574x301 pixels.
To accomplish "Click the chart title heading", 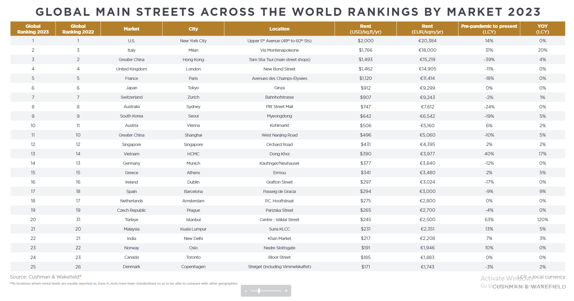I will tap(288, 12).
